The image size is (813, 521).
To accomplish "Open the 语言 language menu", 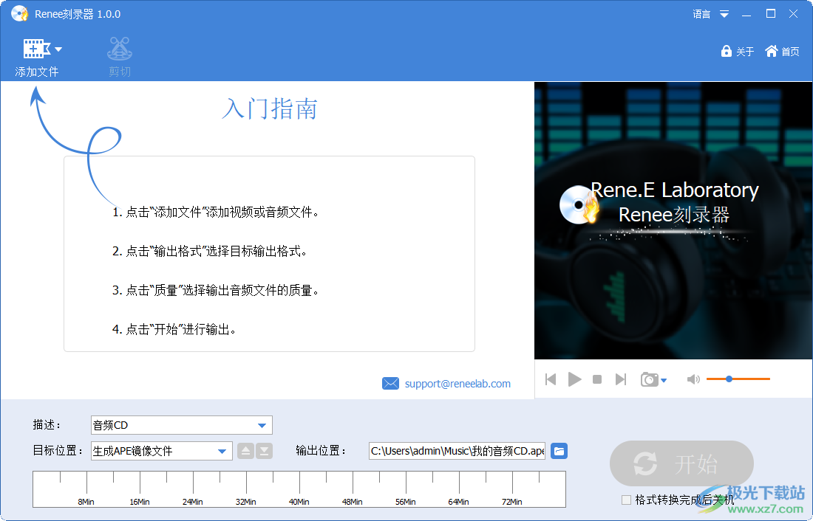I will [x=710, y=13].
